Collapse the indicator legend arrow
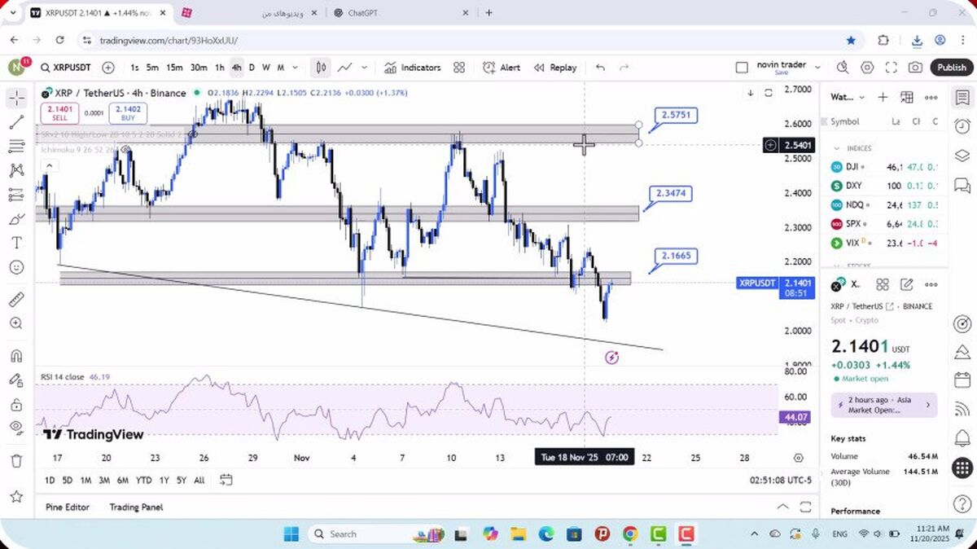The width and height of the screenshot is (977, 549). pyautogui.click(x=49, y=165)
